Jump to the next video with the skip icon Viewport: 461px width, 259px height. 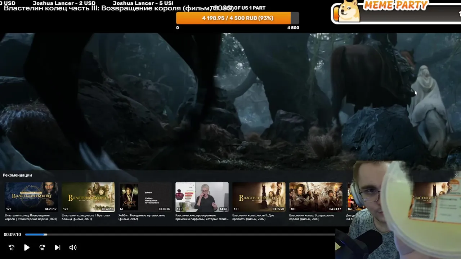(58, 247)
